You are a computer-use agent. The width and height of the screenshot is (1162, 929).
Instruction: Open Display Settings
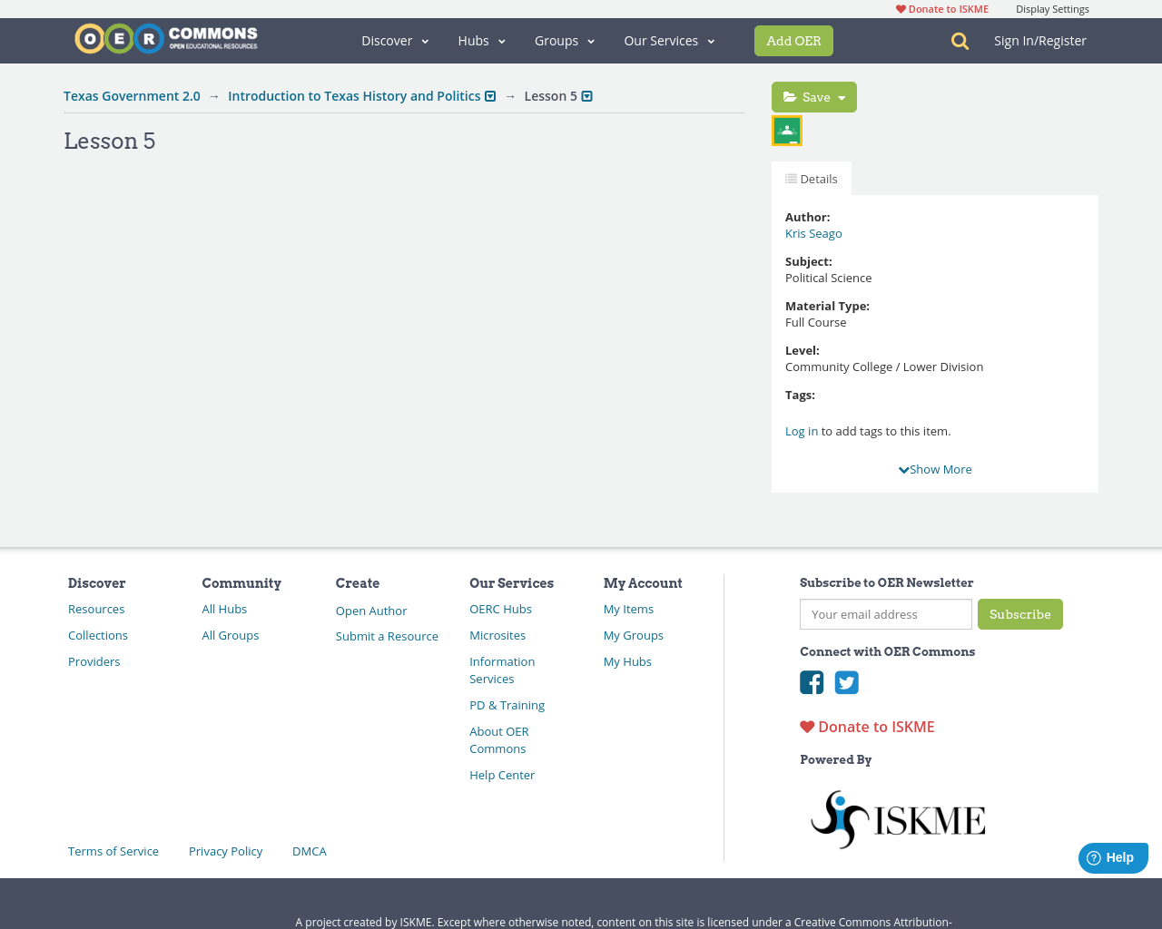point(1052,9)
